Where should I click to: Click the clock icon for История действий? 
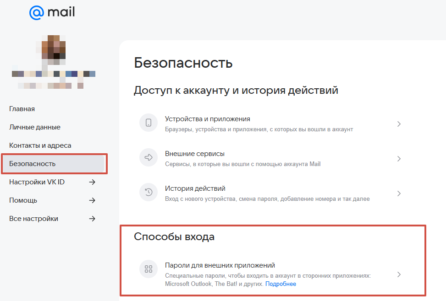click(148, 193)
